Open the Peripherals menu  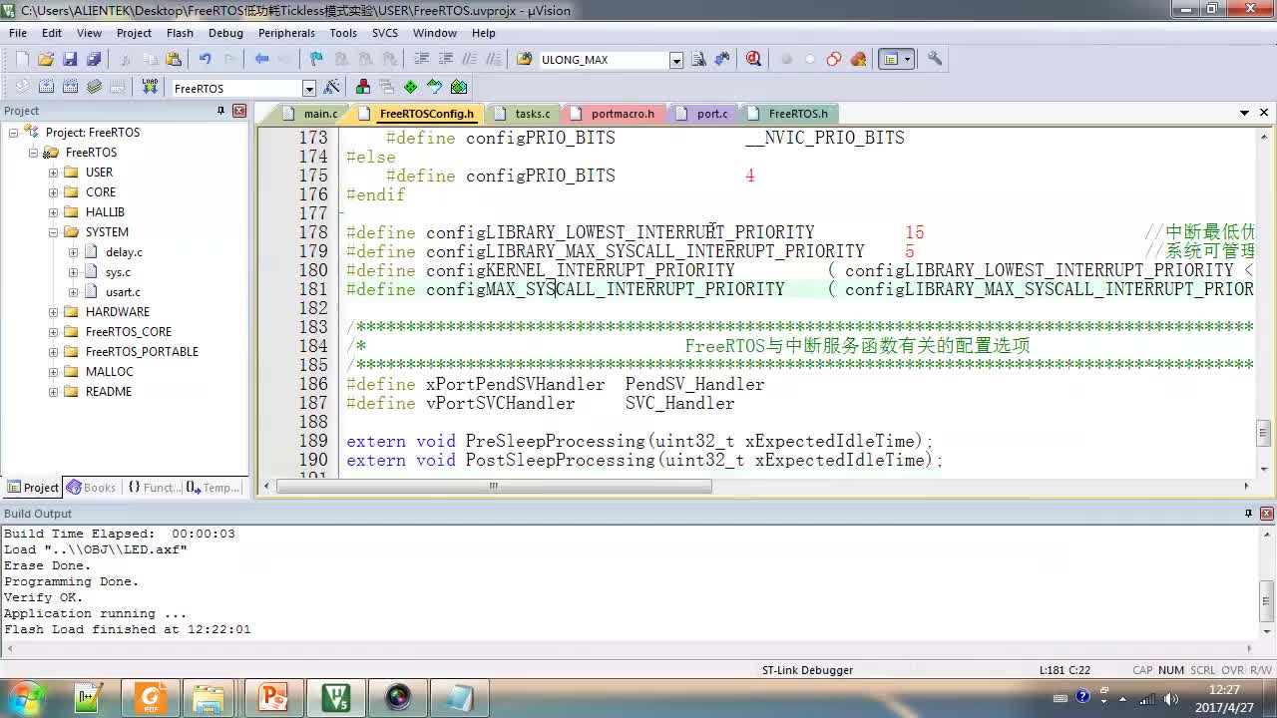(x=286, y=33)
